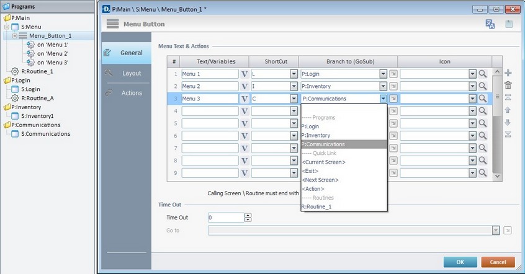Screen dimensions: 525x274
Task: Click the move-to-top arrow icon
Action: tap(508, 97)
